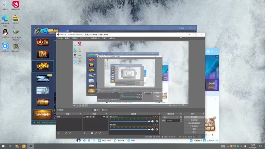The image size is (265, 149).
Task: Add a new source with the plus icon
Action: tap(84, 133)
